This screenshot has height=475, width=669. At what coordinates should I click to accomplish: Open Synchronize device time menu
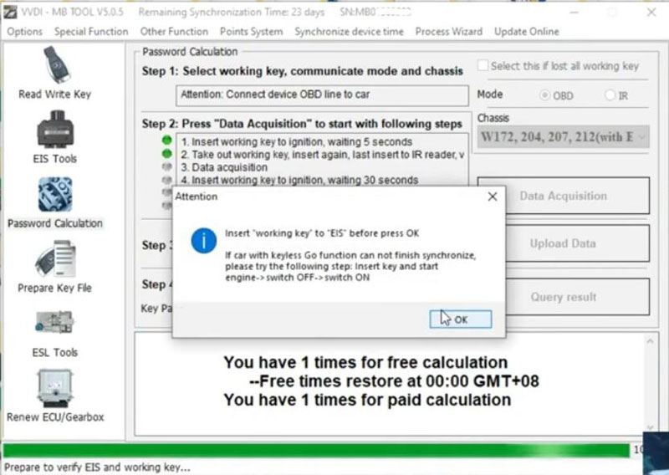point(349,32)
